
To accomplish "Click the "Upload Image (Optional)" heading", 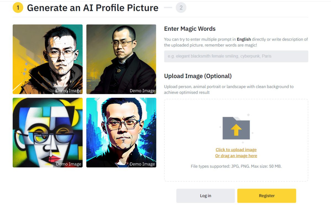I will [198, 76].
